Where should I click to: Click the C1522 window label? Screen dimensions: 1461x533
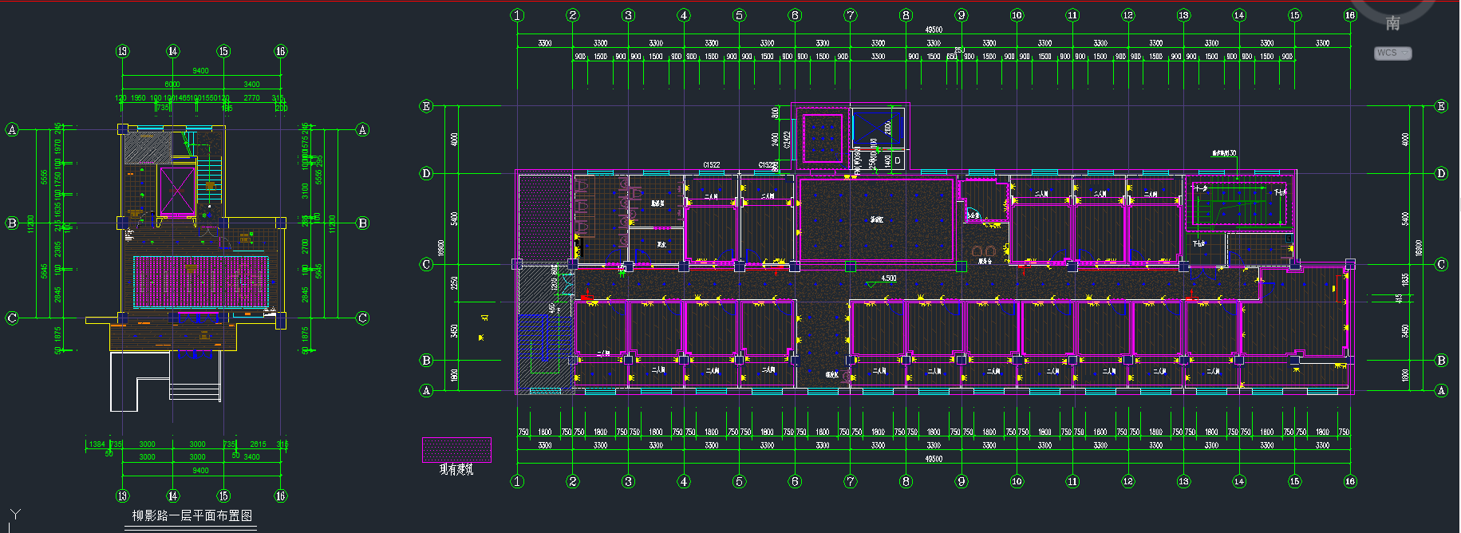click(711, 165)
